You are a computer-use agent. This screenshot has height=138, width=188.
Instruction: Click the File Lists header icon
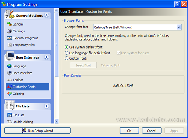coord(10,105)
